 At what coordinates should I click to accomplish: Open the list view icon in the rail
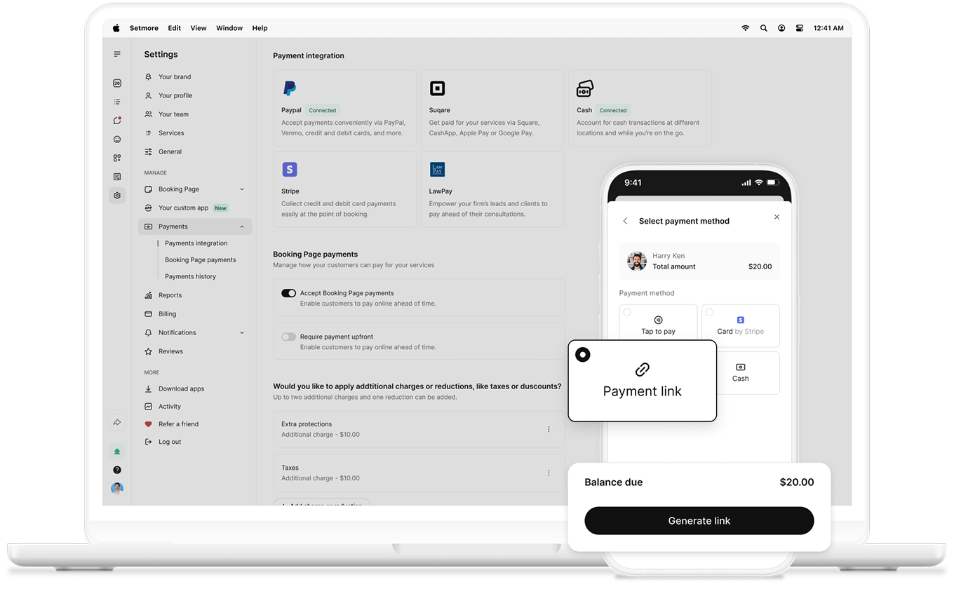tap(117, 102)
